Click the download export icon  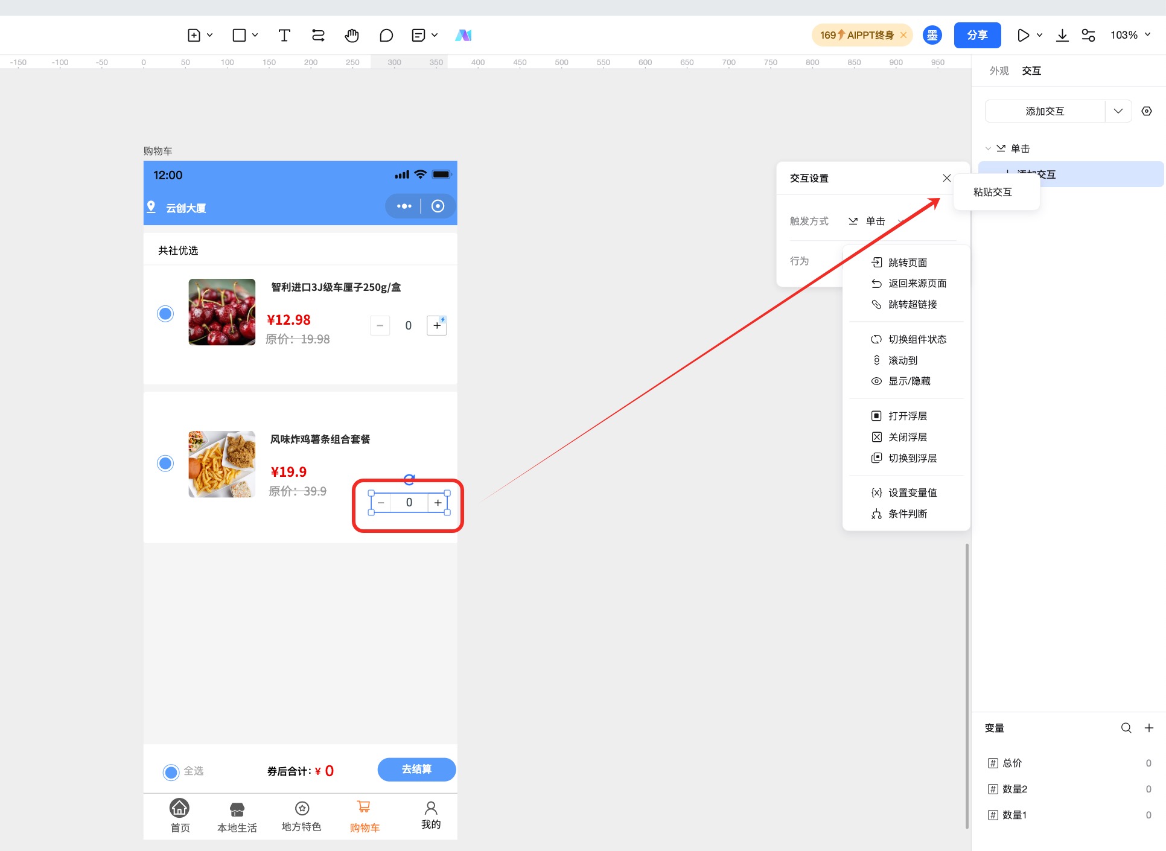(1062, 35)
